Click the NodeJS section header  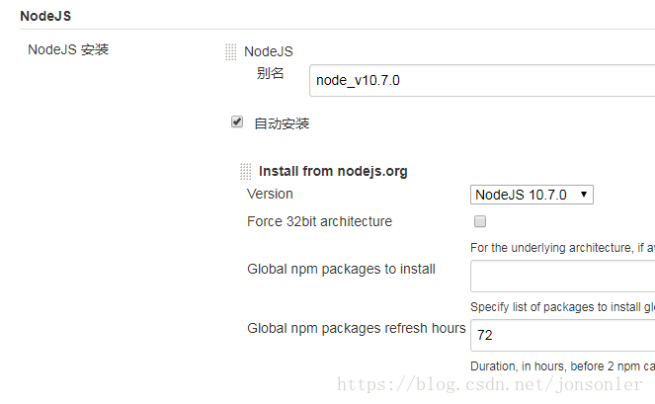tap(45, 17)
